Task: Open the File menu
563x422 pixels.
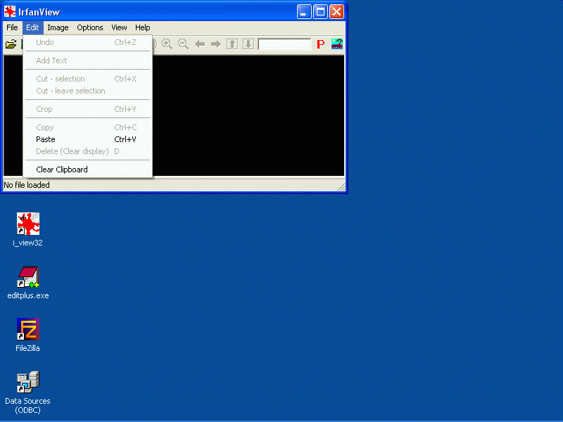Action: 12,27
